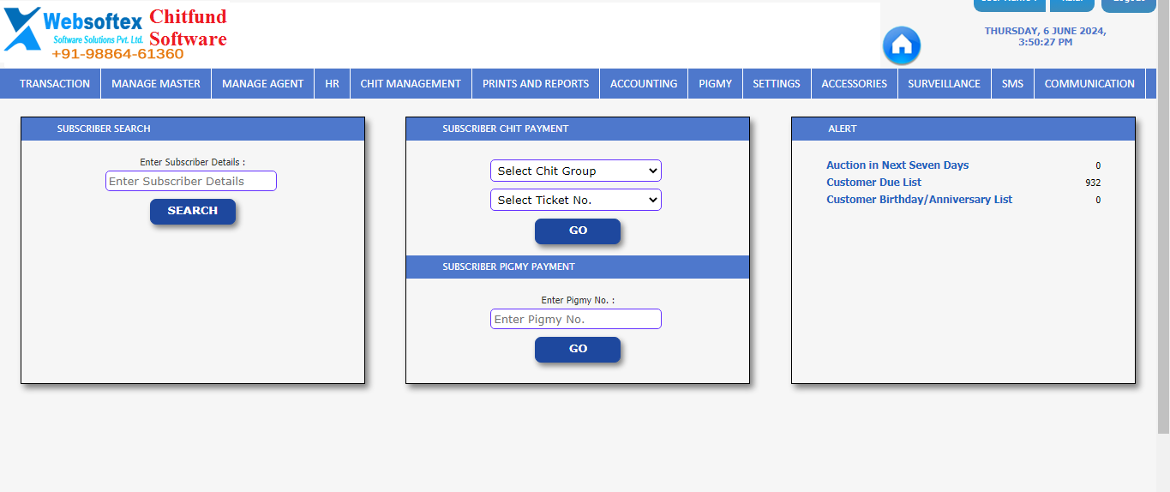The width and height of the screenshot is (1170, 492).
Task: Select Chit Management in navigation bar
Action: tap(411, 84)
